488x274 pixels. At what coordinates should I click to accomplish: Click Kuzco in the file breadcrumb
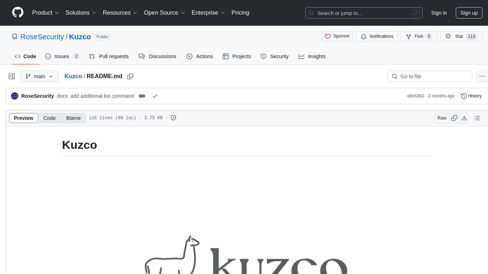pyautogui.click(x=73, y=76)
